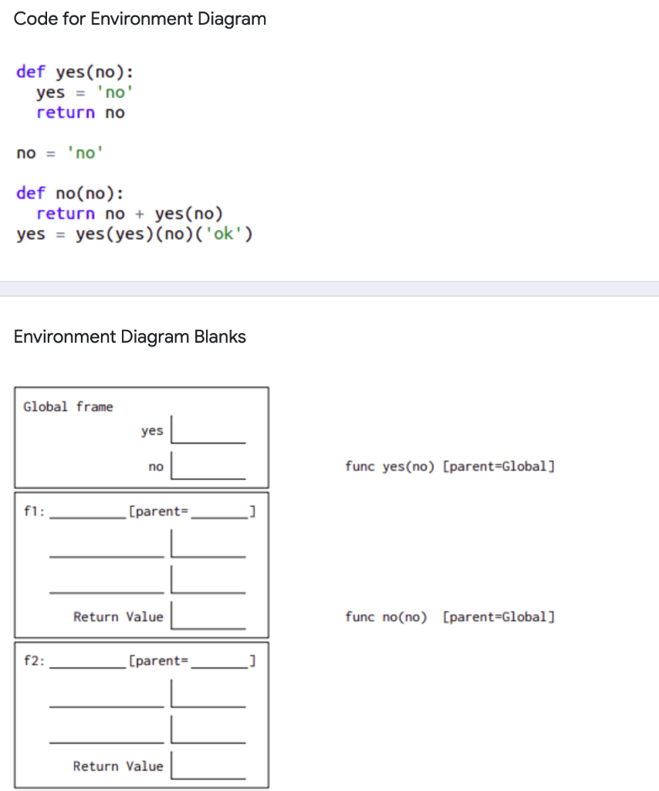Click the second variable value blank in f2
The image size is (659, 791).
click(208, 732)
